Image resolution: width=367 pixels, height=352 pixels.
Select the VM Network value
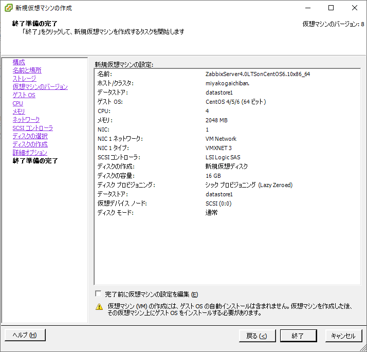point(221,139)
